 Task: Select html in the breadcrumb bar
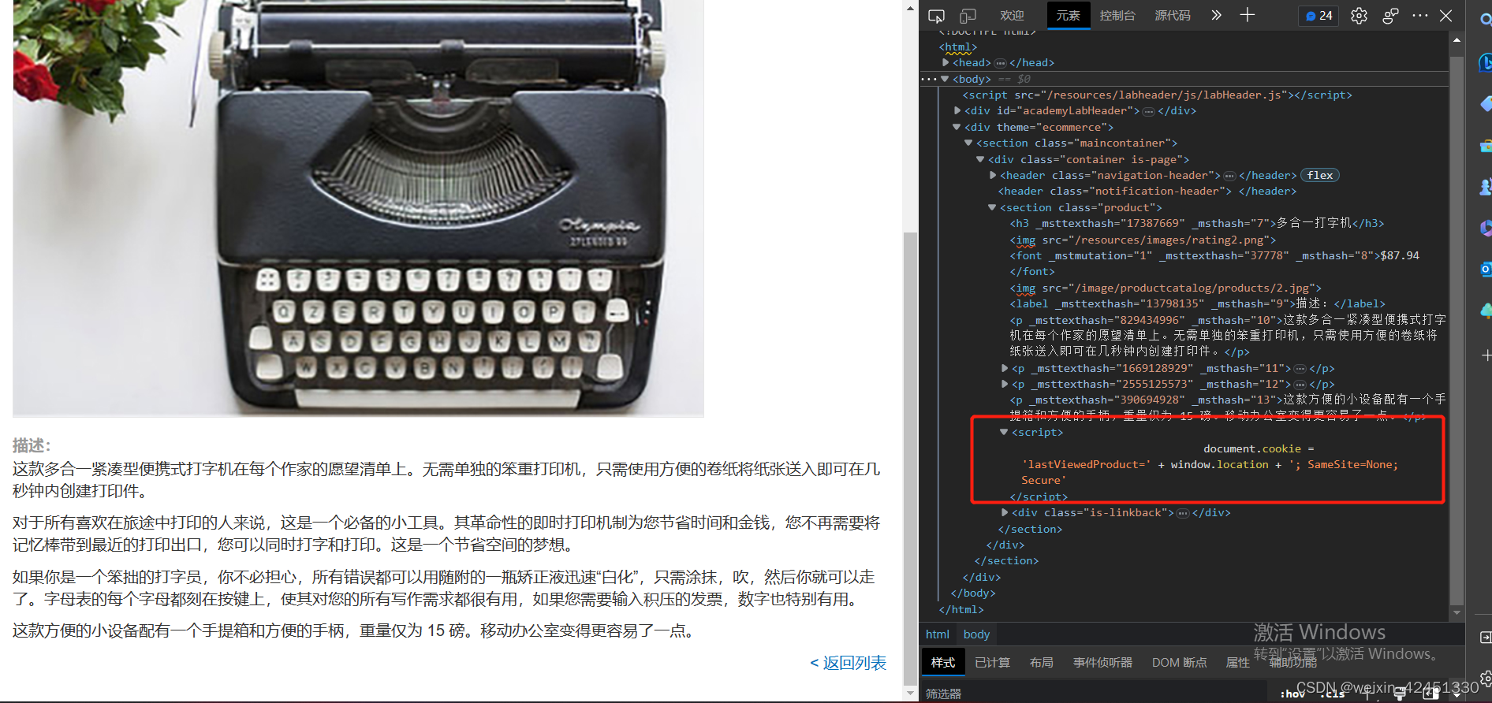[938, 634]
